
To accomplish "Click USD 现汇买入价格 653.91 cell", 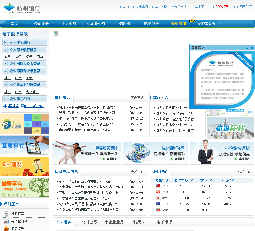I will (x=184, y=186).
